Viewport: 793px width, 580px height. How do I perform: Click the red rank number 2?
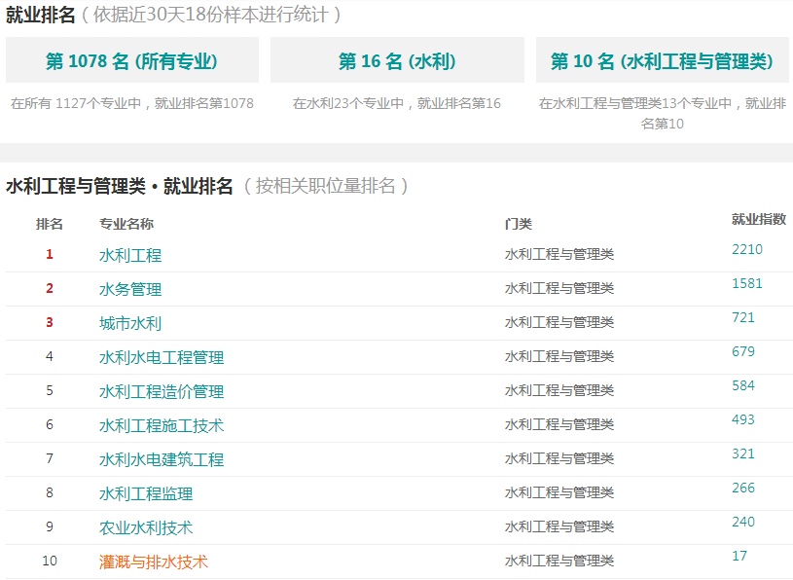[49, 288]
